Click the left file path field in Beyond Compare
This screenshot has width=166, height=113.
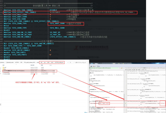[x=104, y=68]
